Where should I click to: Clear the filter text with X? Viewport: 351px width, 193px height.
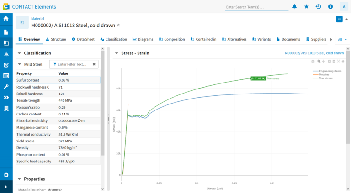[x=94, y=64]
